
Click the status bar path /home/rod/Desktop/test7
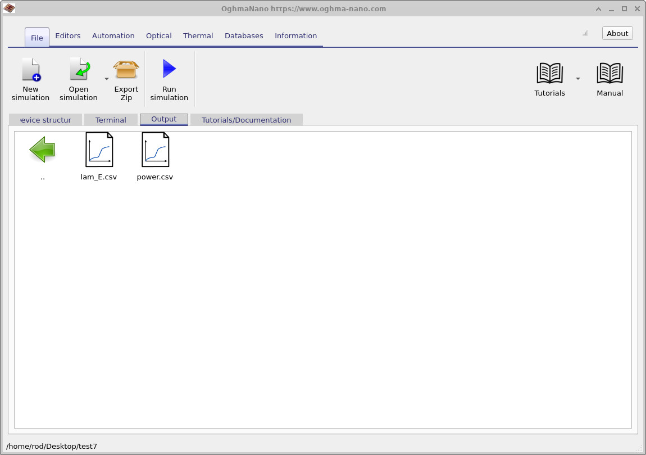pos(52,447)
